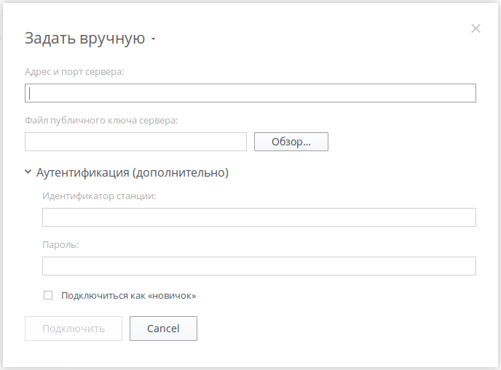This screenshot has height=370, width=501.
Task: Click the 'Обзор...' browse button
Action: (291, 142)
